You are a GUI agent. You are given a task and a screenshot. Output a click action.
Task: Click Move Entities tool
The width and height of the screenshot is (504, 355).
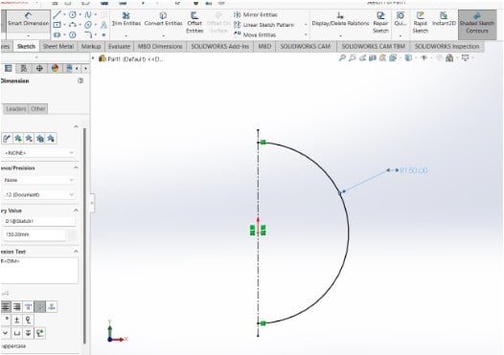[255, 34]
